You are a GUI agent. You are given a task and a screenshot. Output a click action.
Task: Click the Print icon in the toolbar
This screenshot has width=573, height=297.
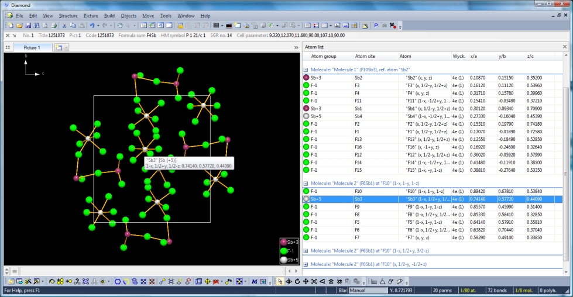coord(54,26)
